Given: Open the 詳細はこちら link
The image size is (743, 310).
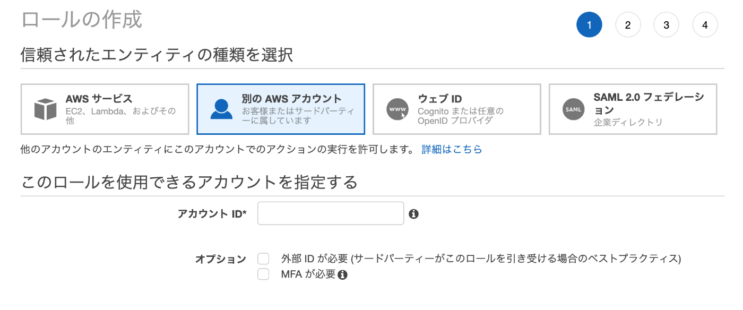Looking at the screenshot, I should [x=452, y=149].
